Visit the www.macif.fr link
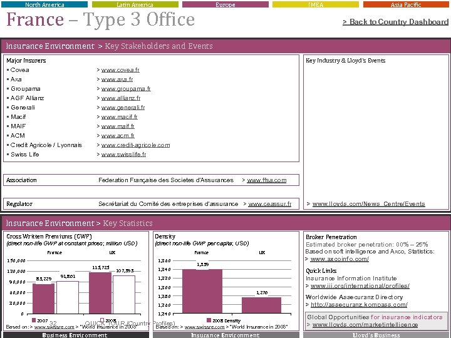451x338 pixels. [x=120, y=117]
